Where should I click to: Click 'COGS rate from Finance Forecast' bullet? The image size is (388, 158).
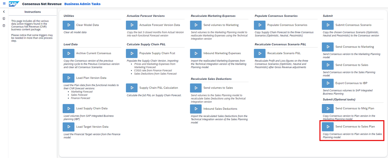point(153,71)
